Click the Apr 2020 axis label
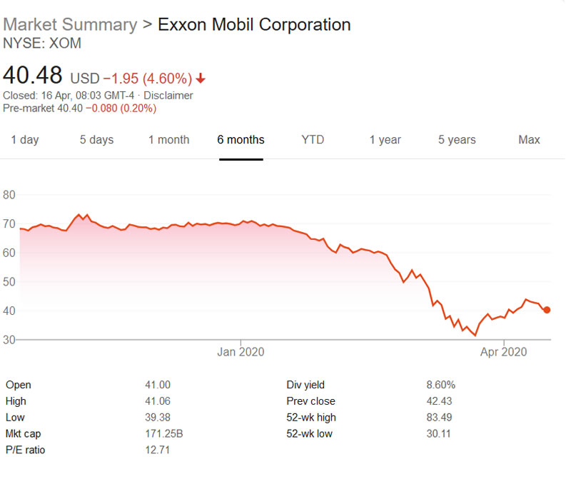 504,351
